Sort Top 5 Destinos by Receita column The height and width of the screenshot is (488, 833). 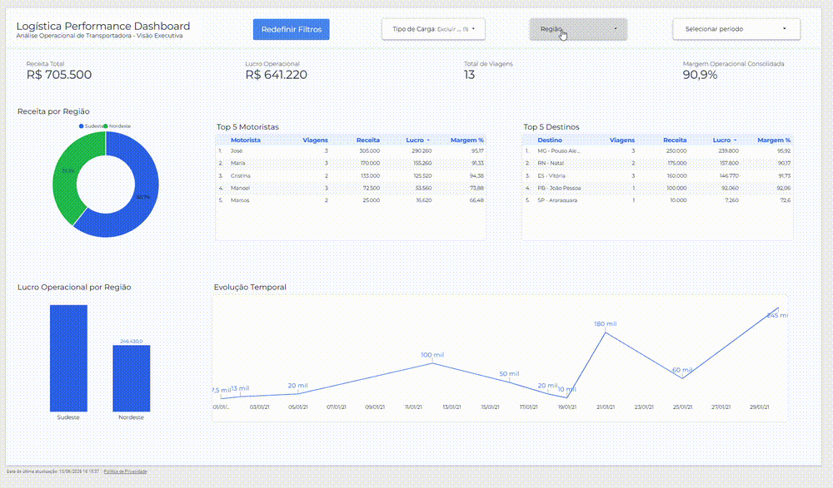tap(675, 140)
